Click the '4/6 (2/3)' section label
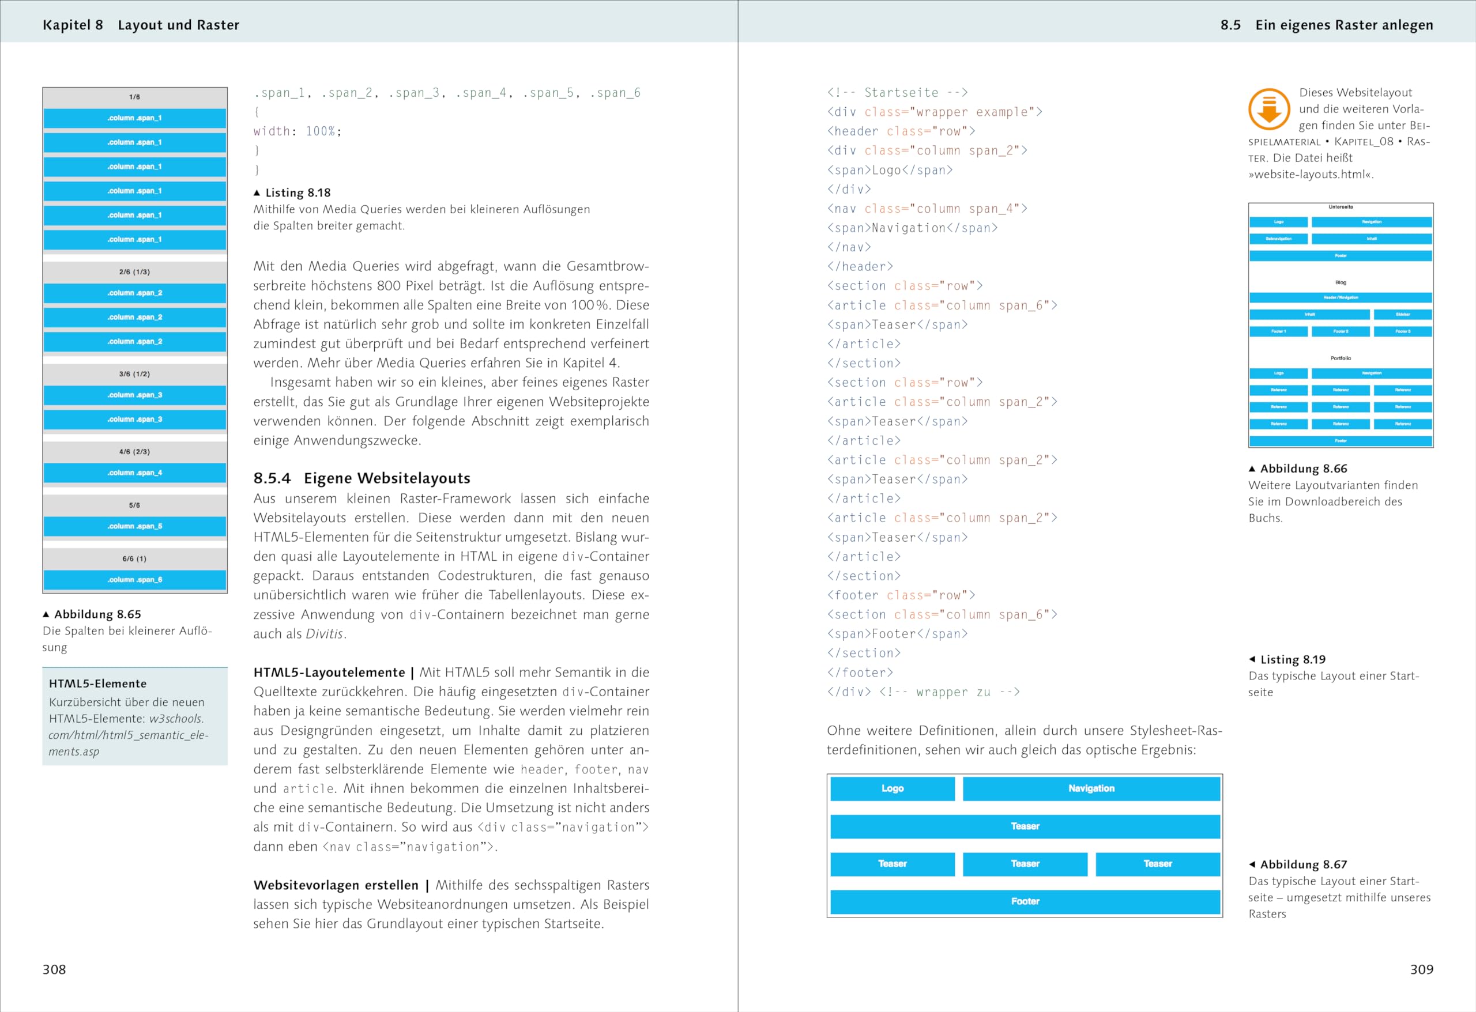The height and width of the screenshot is (1012, 1476). [x=135, y=452]
